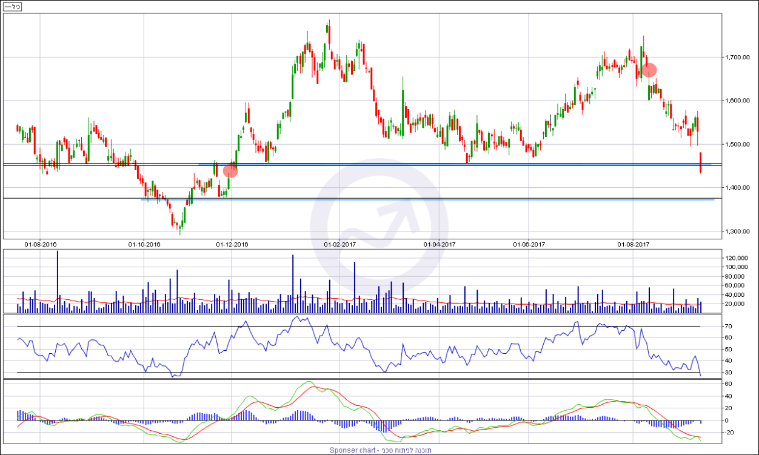Click the 01-04-2017 date label
Image resolution: width=759 pixels, height=455 pixels.
coord(439,244)
